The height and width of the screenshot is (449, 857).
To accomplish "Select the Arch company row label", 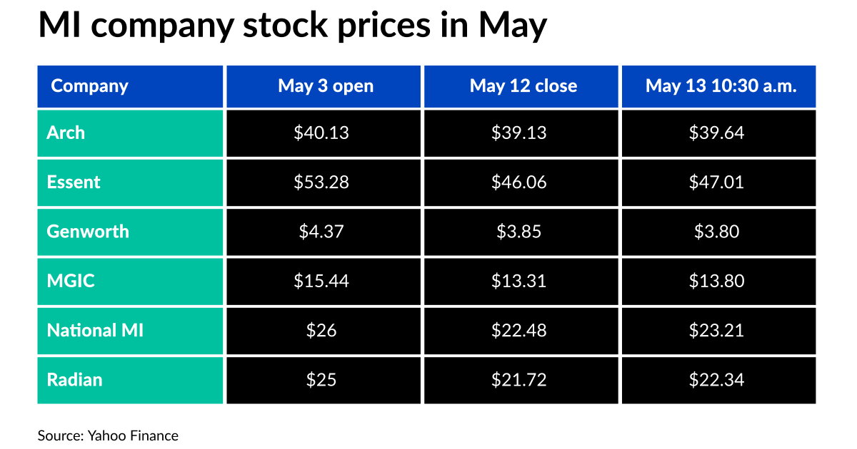I will tap(66, 133).
